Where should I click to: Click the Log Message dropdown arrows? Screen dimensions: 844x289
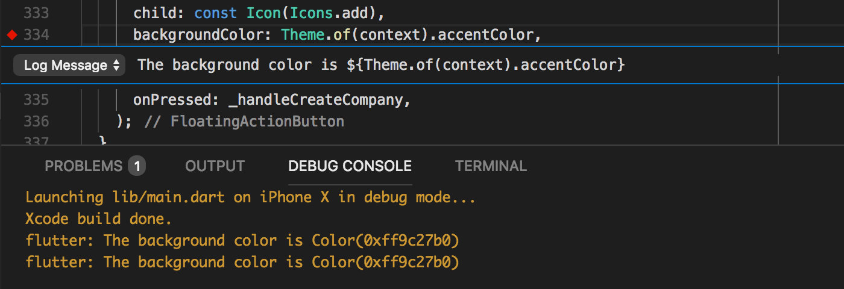coord(116,66)
